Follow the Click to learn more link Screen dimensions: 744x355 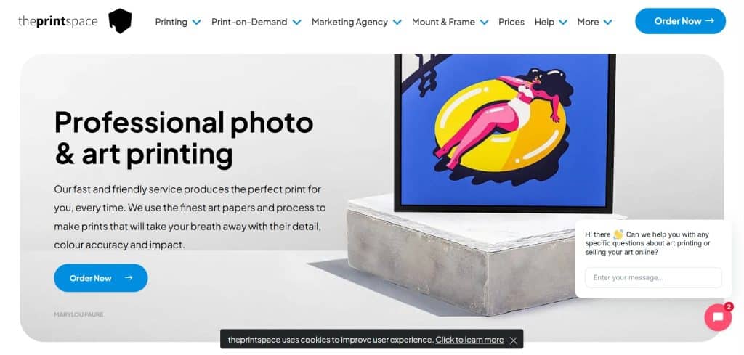click(469, 339)
